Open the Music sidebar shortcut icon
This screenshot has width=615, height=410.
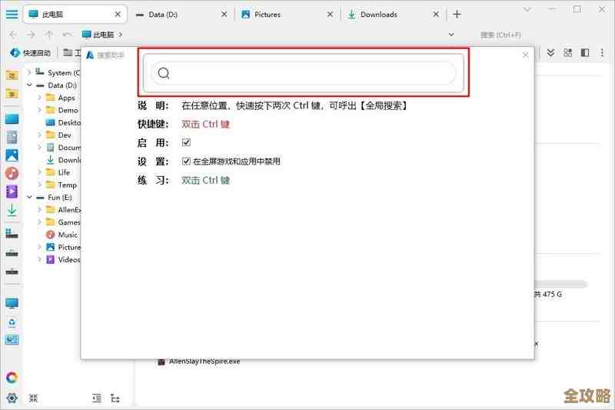[x=12, y=173]
